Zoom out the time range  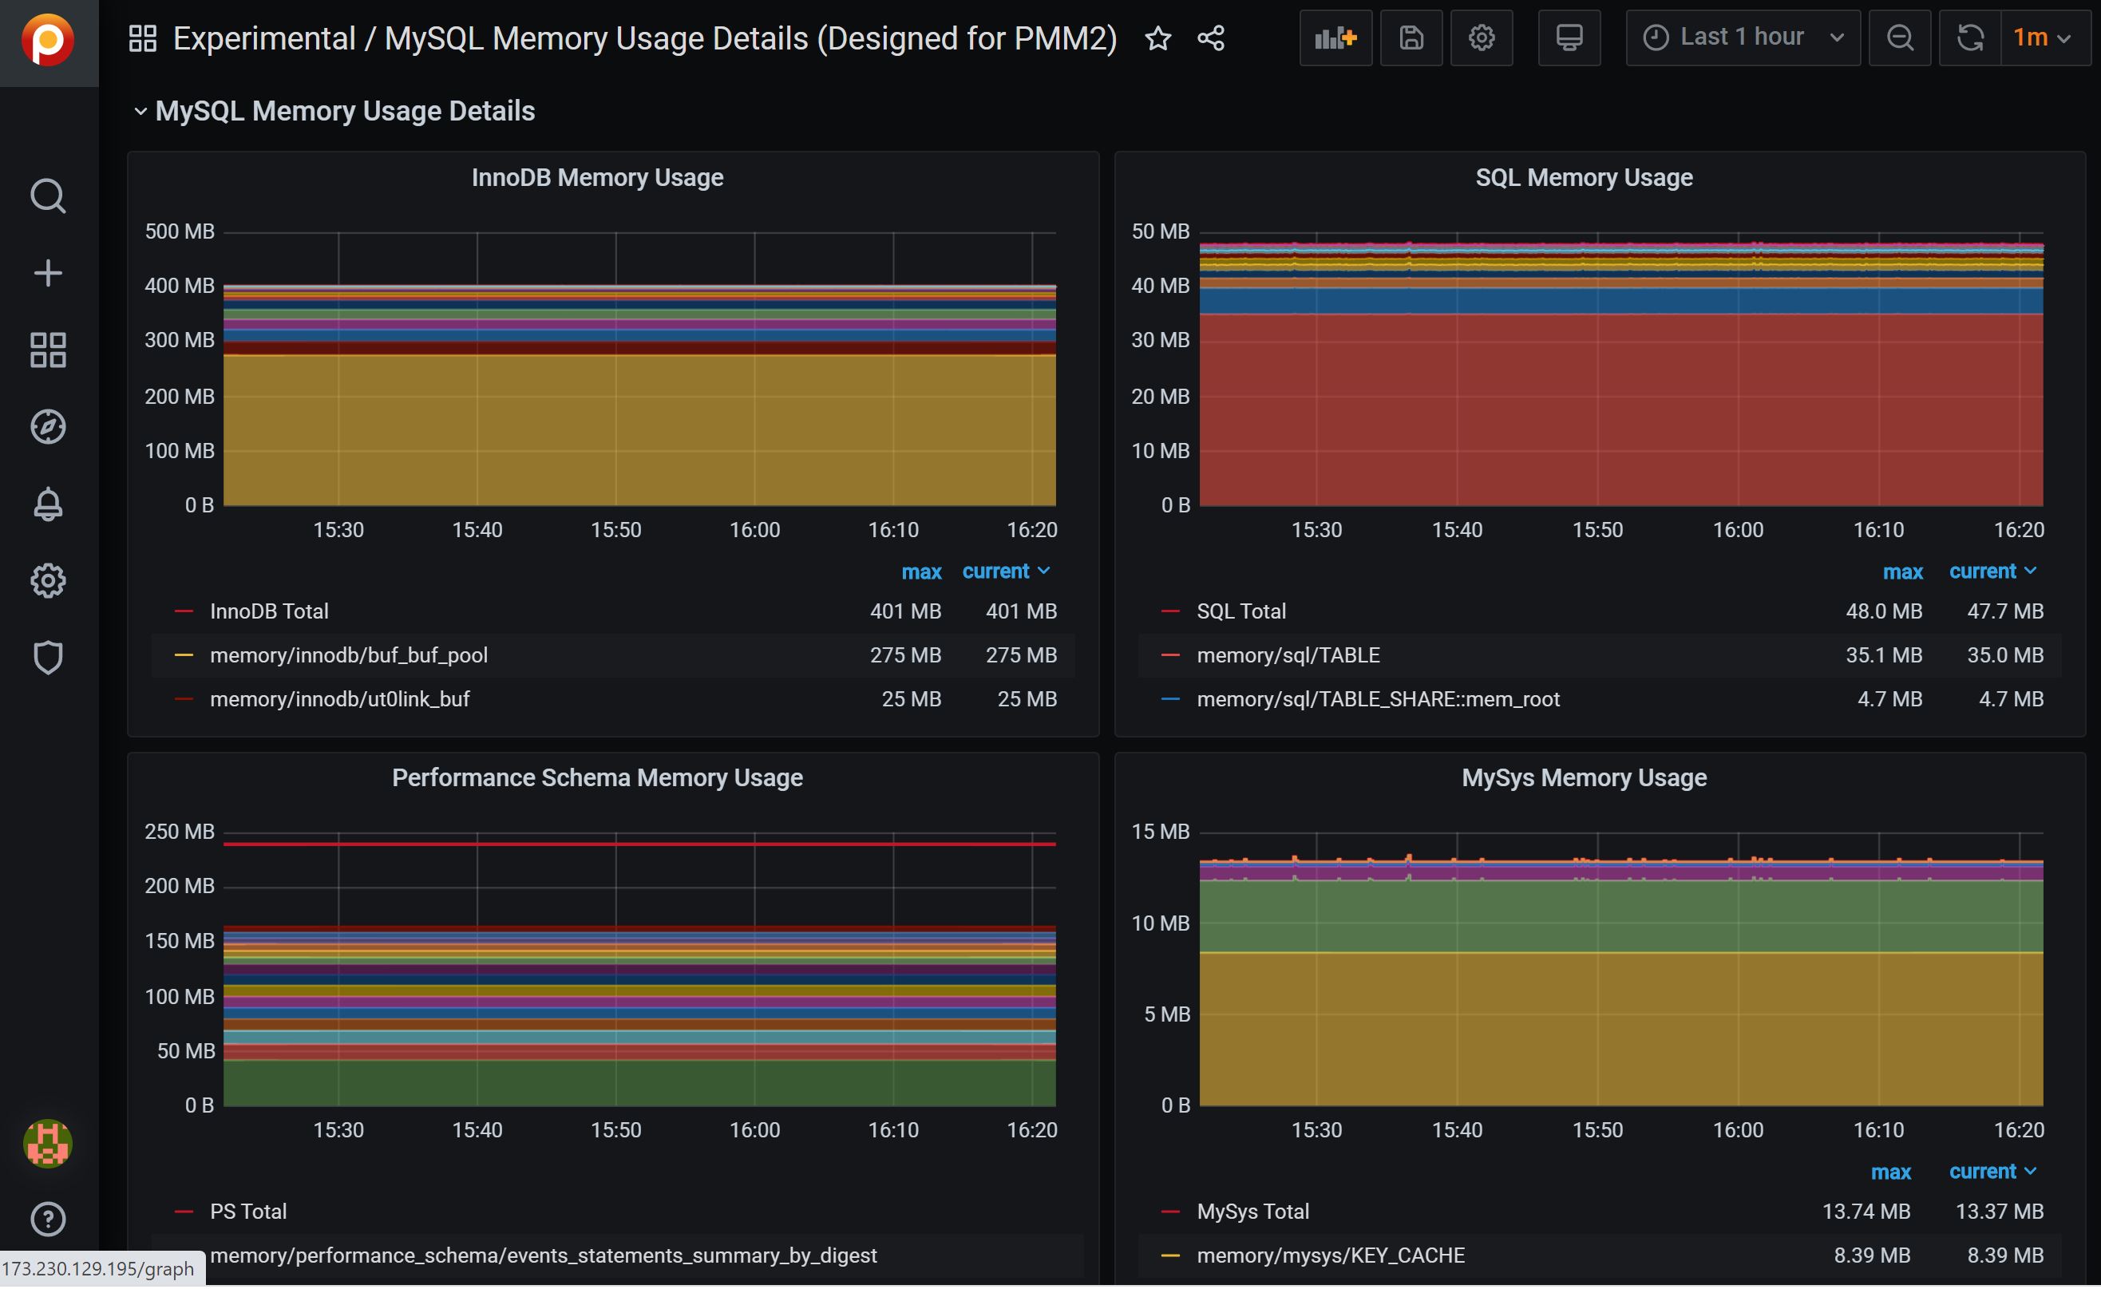pyautogui.click(x=1899, y=38)
